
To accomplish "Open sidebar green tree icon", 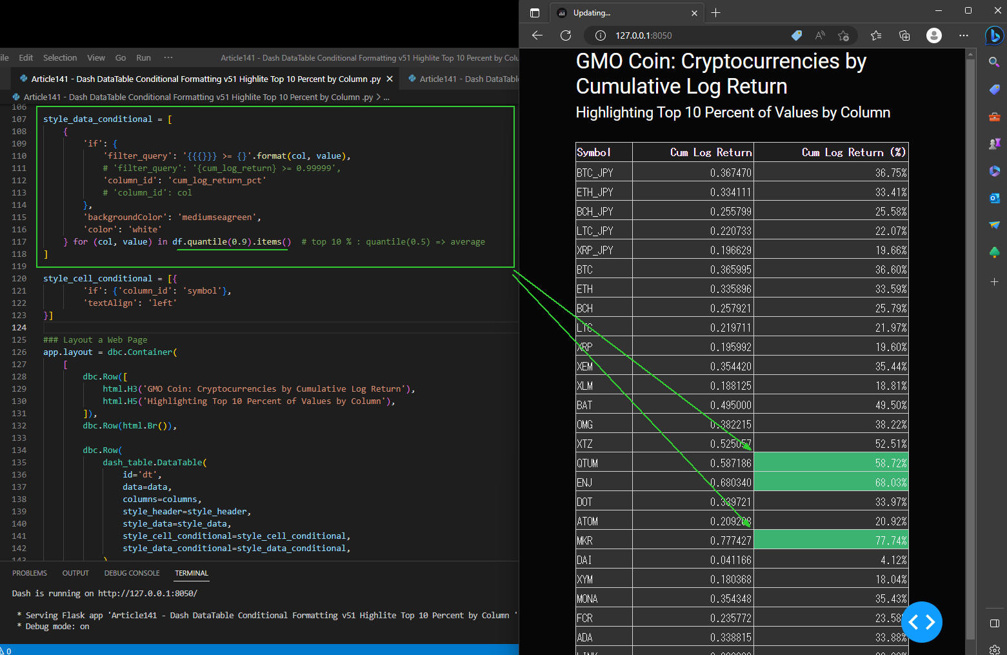I will pos(994,252).
